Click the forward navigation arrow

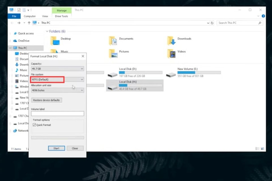click(19, 23)
